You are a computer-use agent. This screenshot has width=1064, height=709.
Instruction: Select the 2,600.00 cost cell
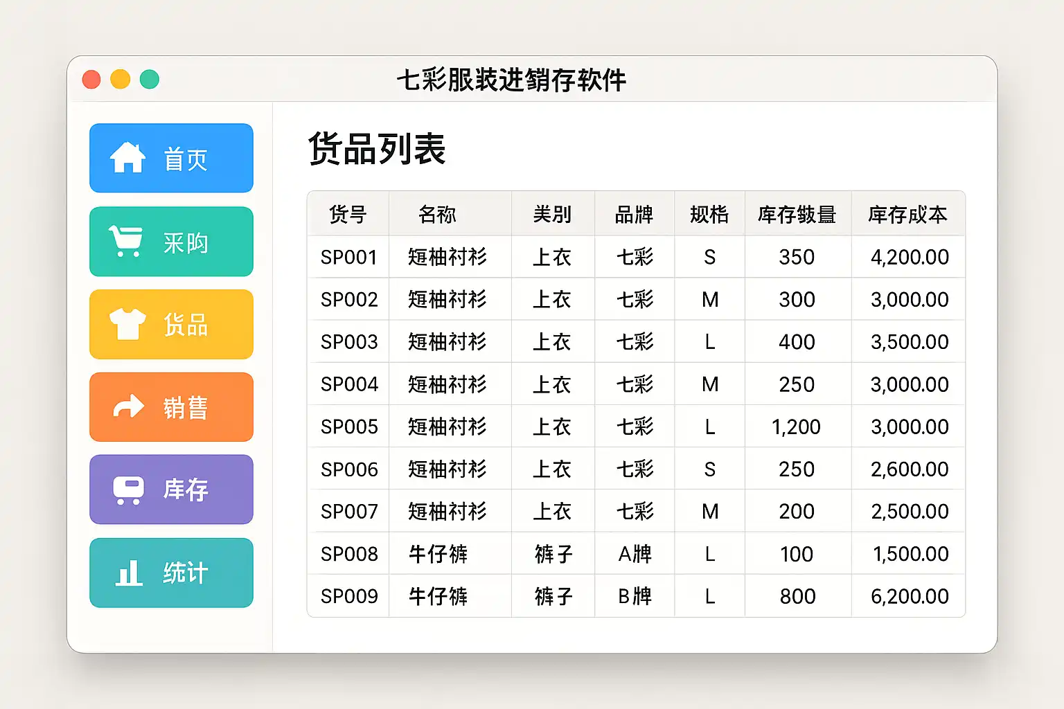[x=910, y=469]
